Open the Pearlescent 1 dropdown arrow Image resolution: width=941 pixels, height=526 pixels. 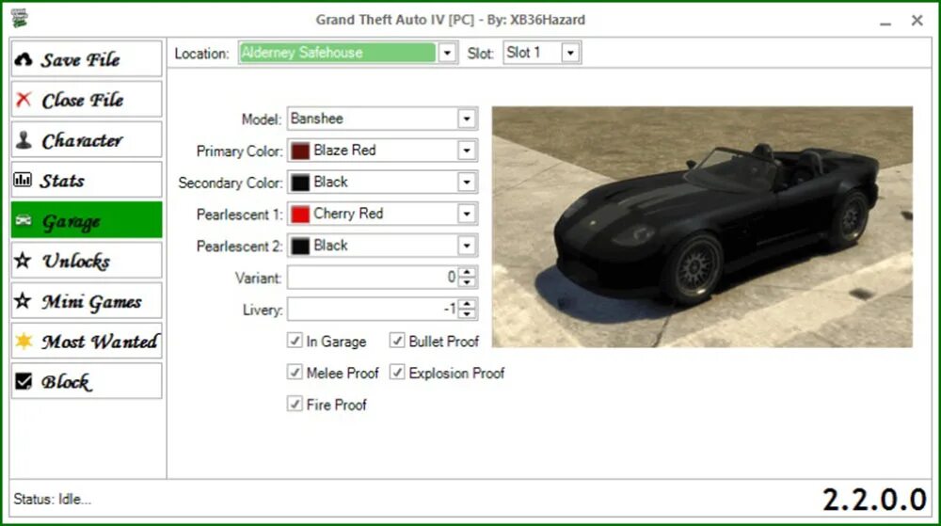467,214
